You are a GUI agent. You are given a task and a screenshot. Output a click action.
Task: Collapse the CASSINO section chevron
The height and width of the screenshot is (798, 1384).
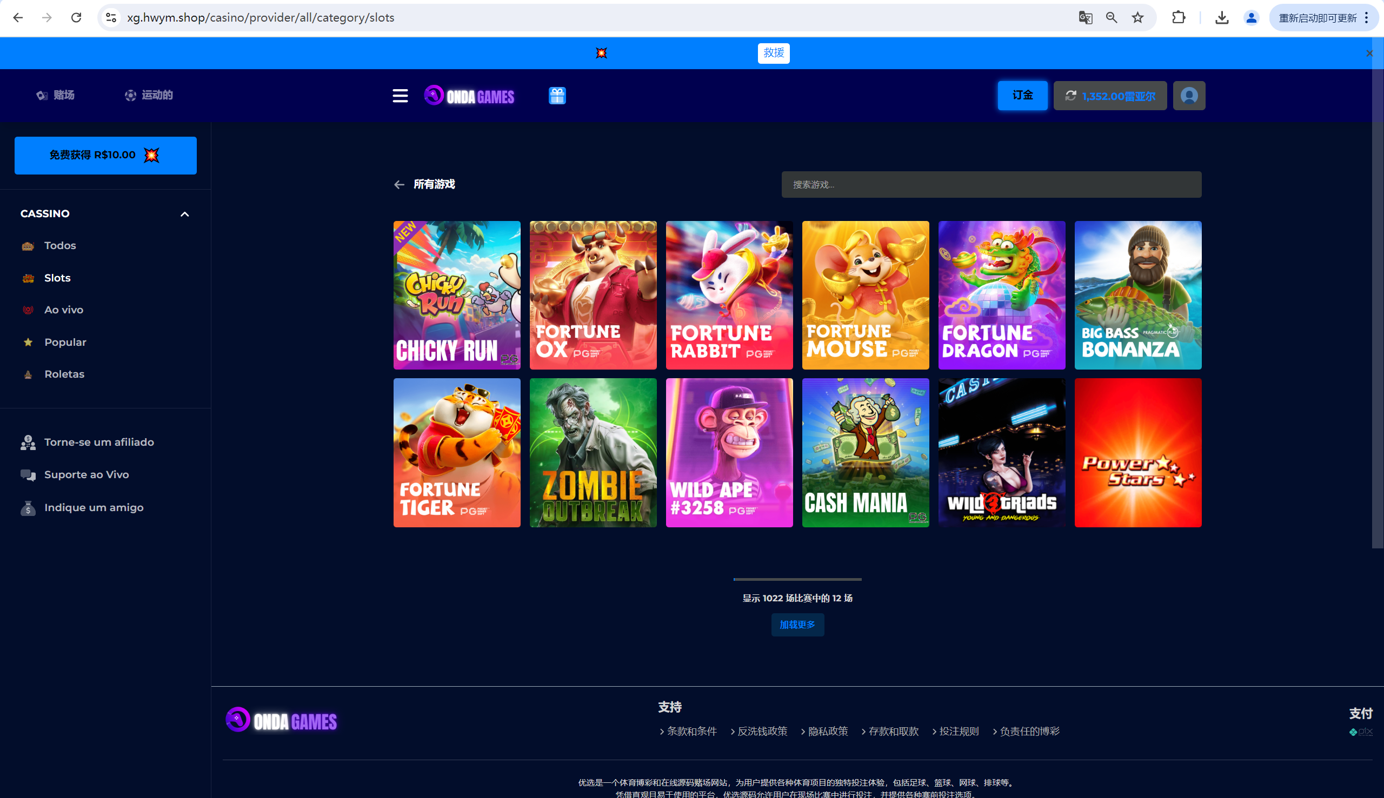tap(185, 214)
